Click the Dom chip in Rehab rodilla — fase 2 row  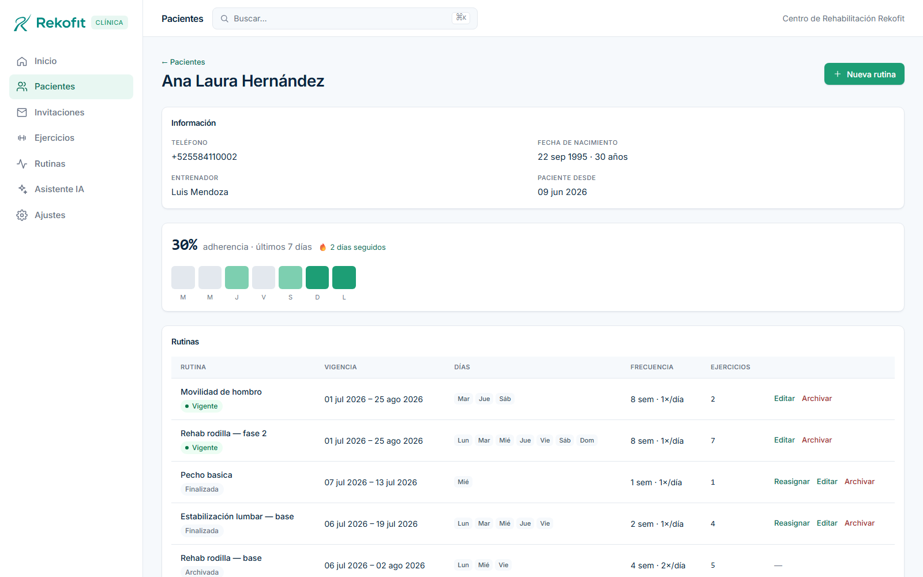(587, 440)
